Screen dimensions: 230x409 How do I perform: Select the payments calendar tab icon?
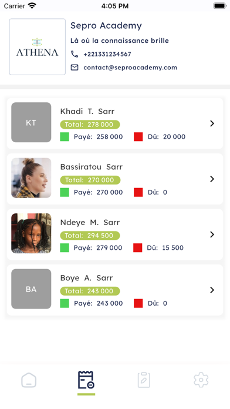[86, 380]
